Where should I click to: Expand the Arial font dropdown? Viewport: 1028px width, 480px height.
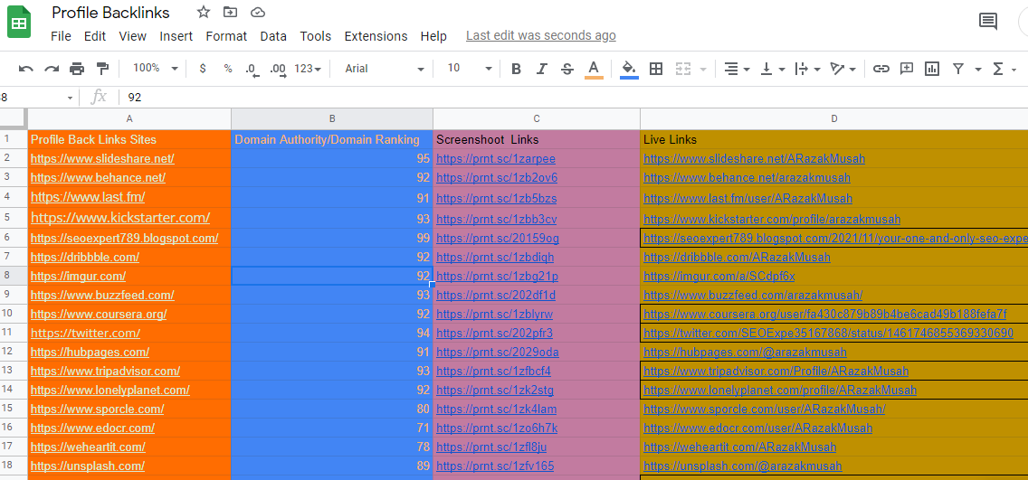pyautogui.click(x=385, y=69)
